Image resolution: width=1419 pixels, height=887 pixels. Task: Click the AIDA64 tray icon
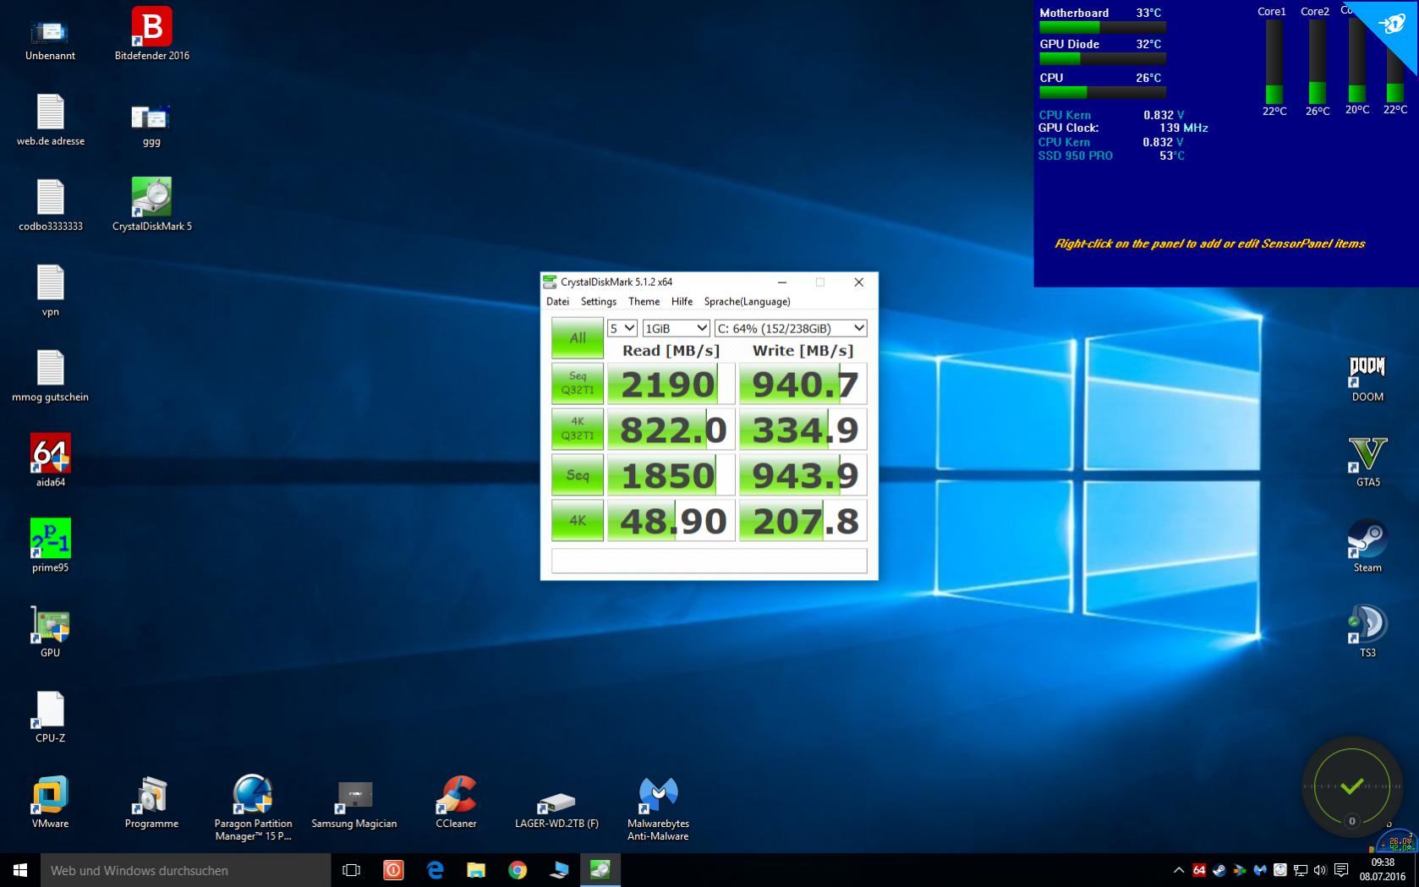click(x=1199, y=870)
